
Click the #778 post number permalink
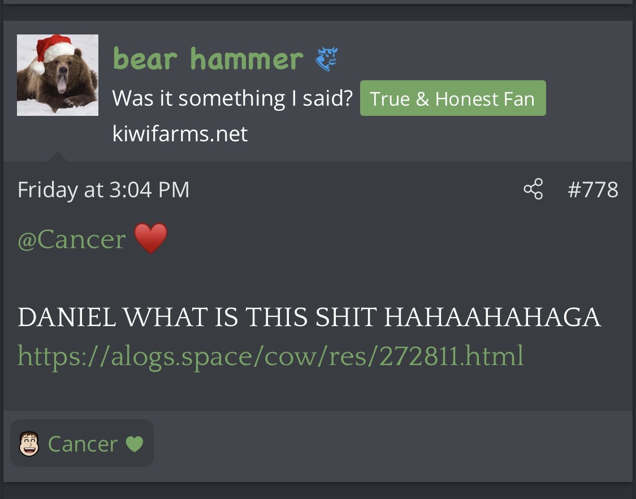[593, 189]
